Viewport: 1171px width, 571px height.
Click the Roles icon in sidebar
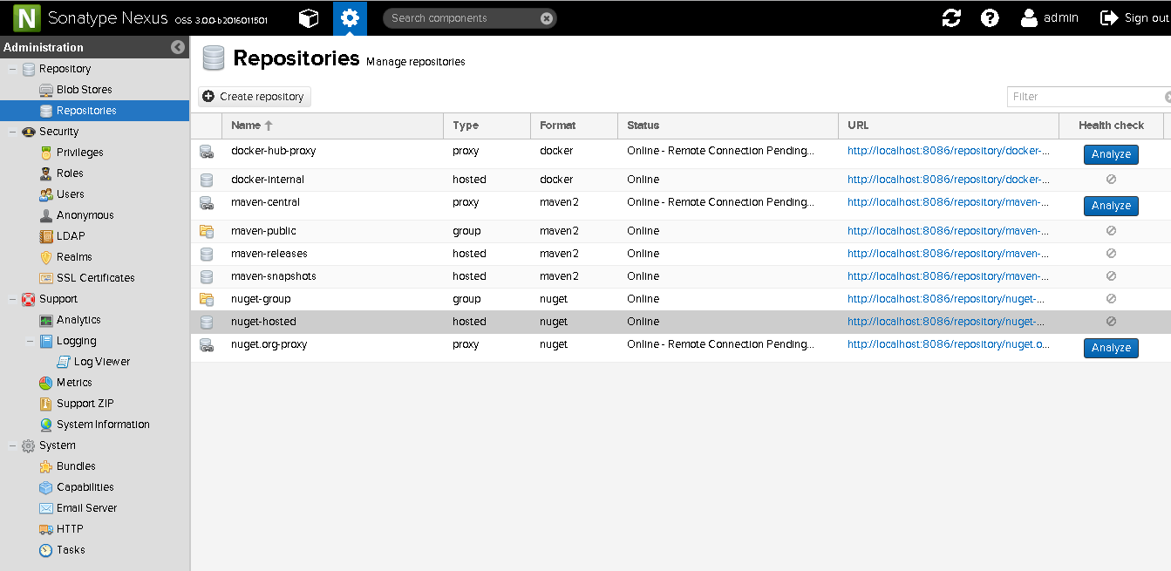pos(46,173)
